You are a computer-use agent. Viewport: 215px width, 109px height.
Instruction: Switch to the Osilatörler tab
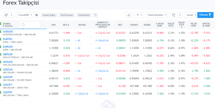84,15
